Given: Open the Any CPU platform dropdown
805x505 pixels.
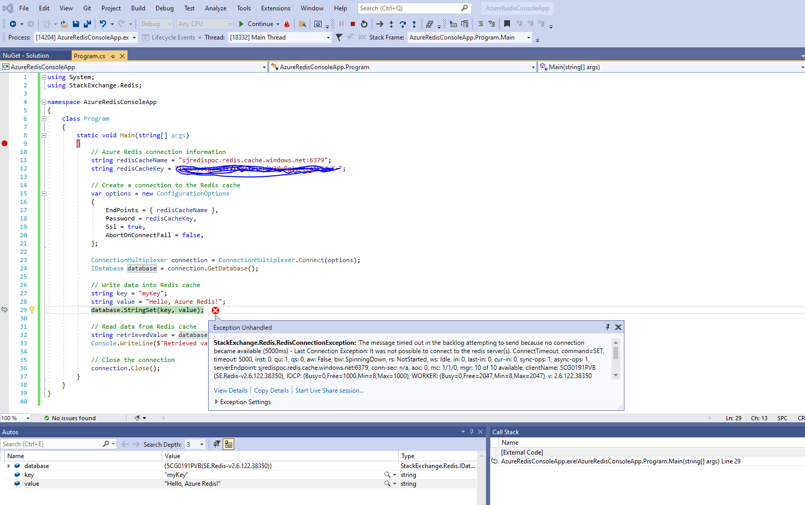Looking at the screenshot, I should [205, 24].
